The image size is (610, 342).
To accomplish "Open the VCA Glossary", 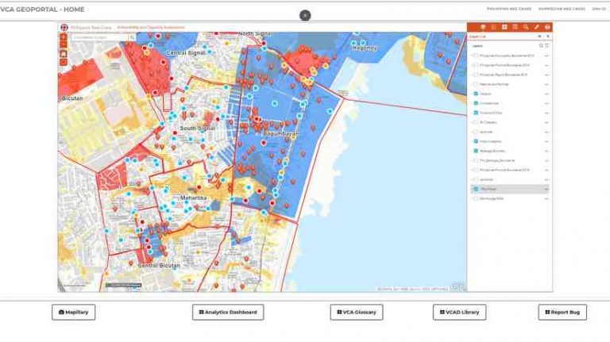I will pos(357,312).
